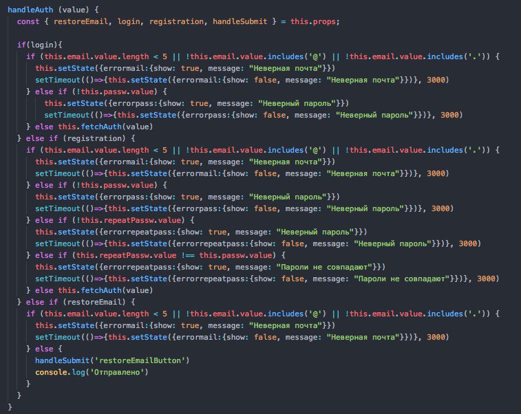
Task: Click the first "Неверная почта" string
Action: tap(286, 68)
